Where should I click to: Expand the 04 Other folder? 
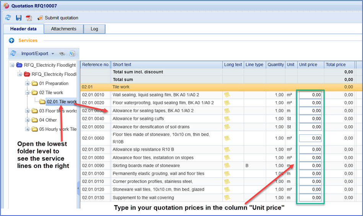[x=27, y=120]
